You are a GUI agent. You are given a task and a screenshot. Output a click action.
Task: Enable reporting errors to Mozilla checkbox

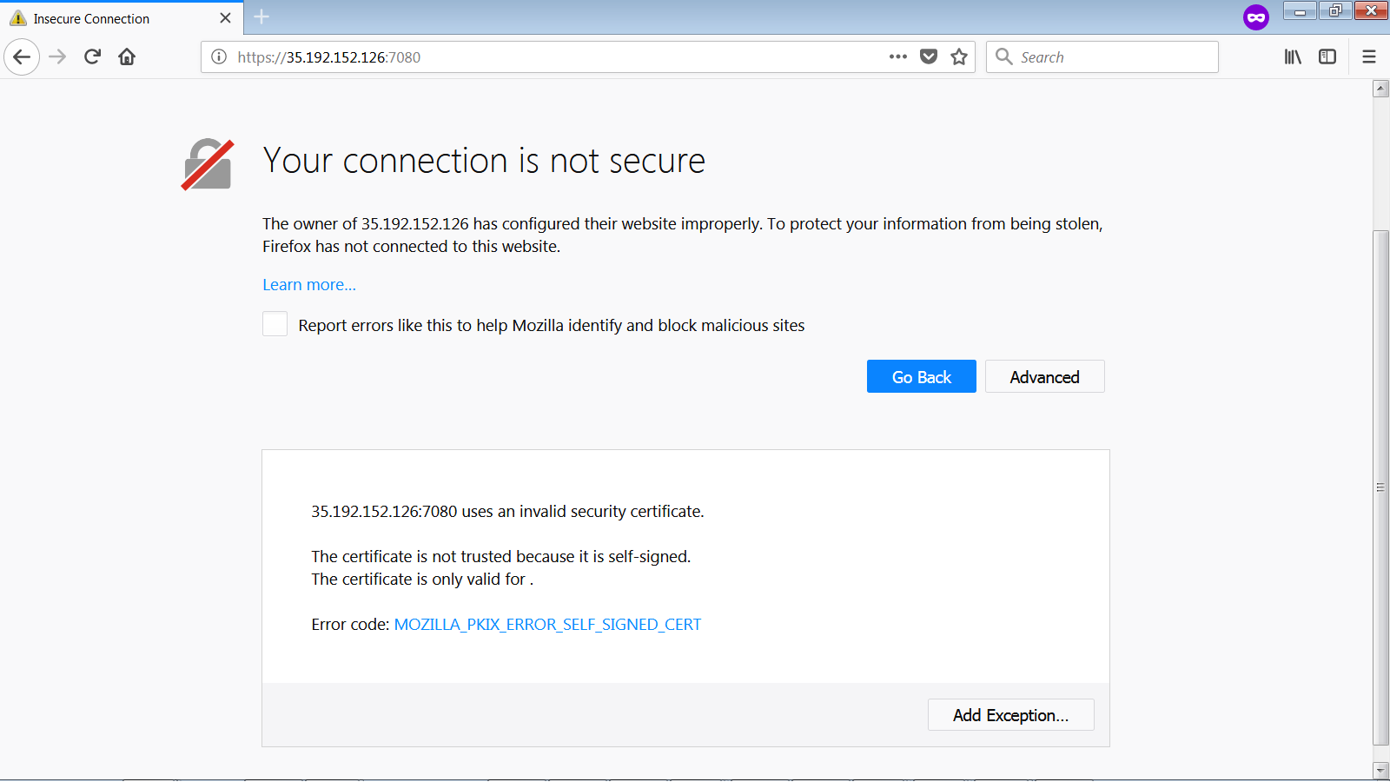pyautogui.click(x=275, y=324)
